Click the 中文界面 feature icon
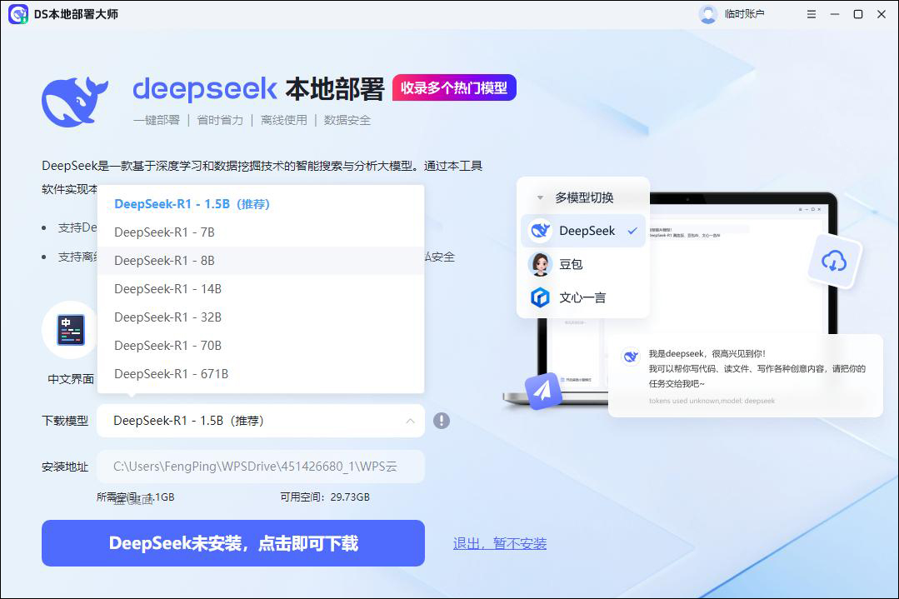Screen dimensions: 899x599 (x=69, y=329)
